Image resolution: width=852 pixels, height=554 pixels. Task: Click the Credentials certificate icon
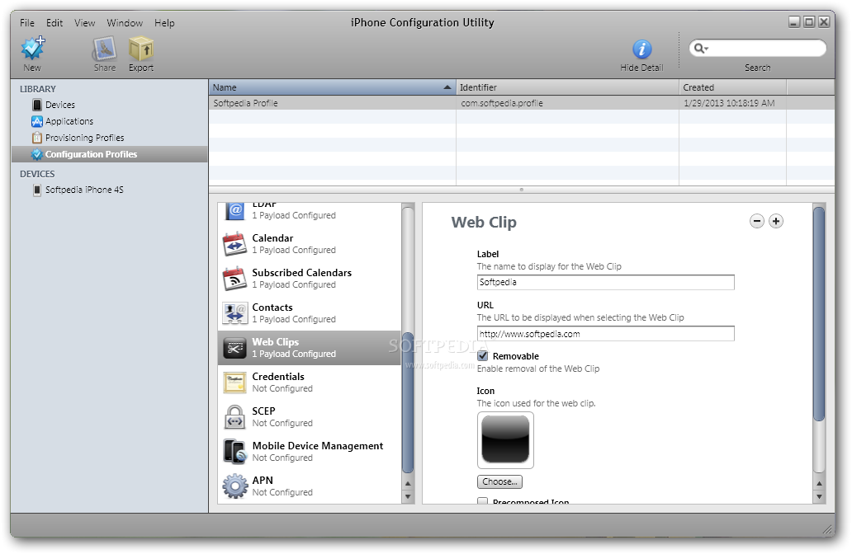pyautogui.click(x=234, y=383)
